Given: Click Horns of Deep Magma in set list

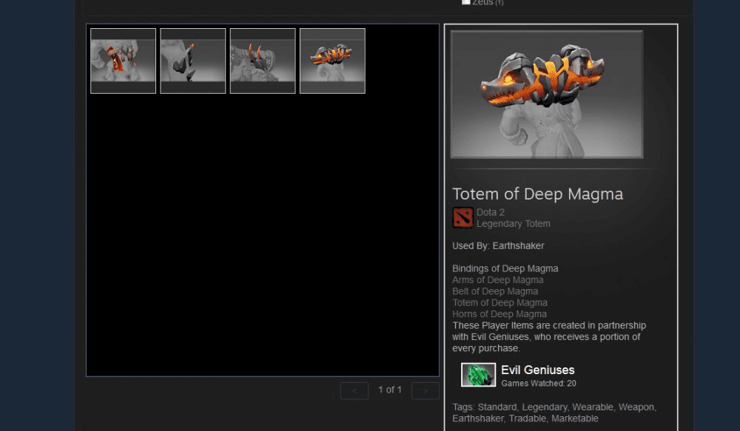Looking at the screenshot, I should pyautogui.click(x=499, y=314).
